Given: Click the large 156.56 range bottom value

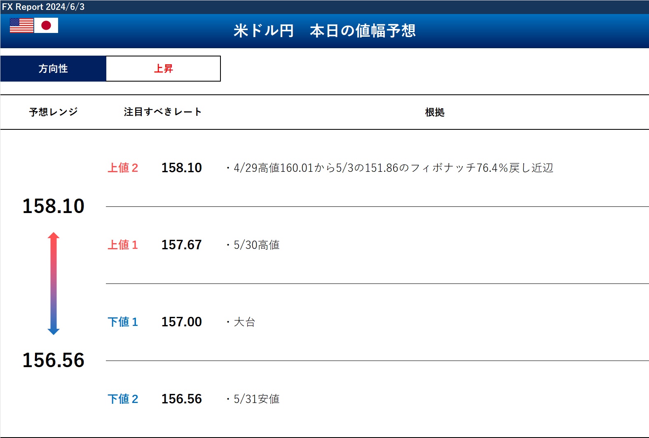Looking at the screenshot, I should click(53, 360).
